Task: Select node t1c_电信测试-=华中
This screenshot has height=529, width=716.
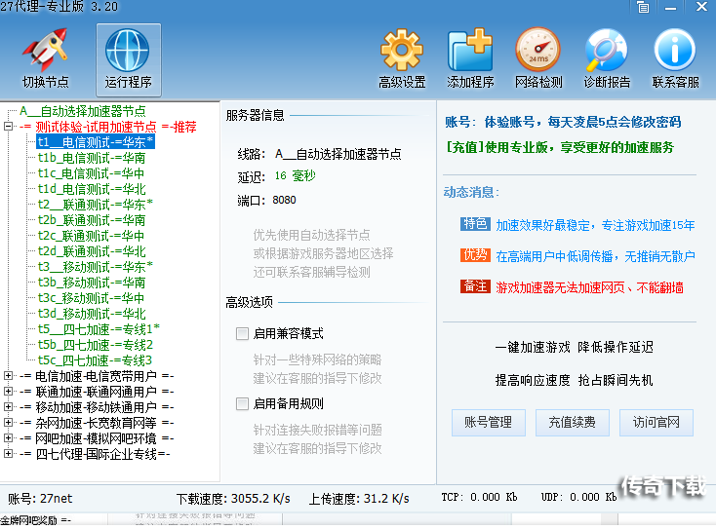Action: click(91, 173)
